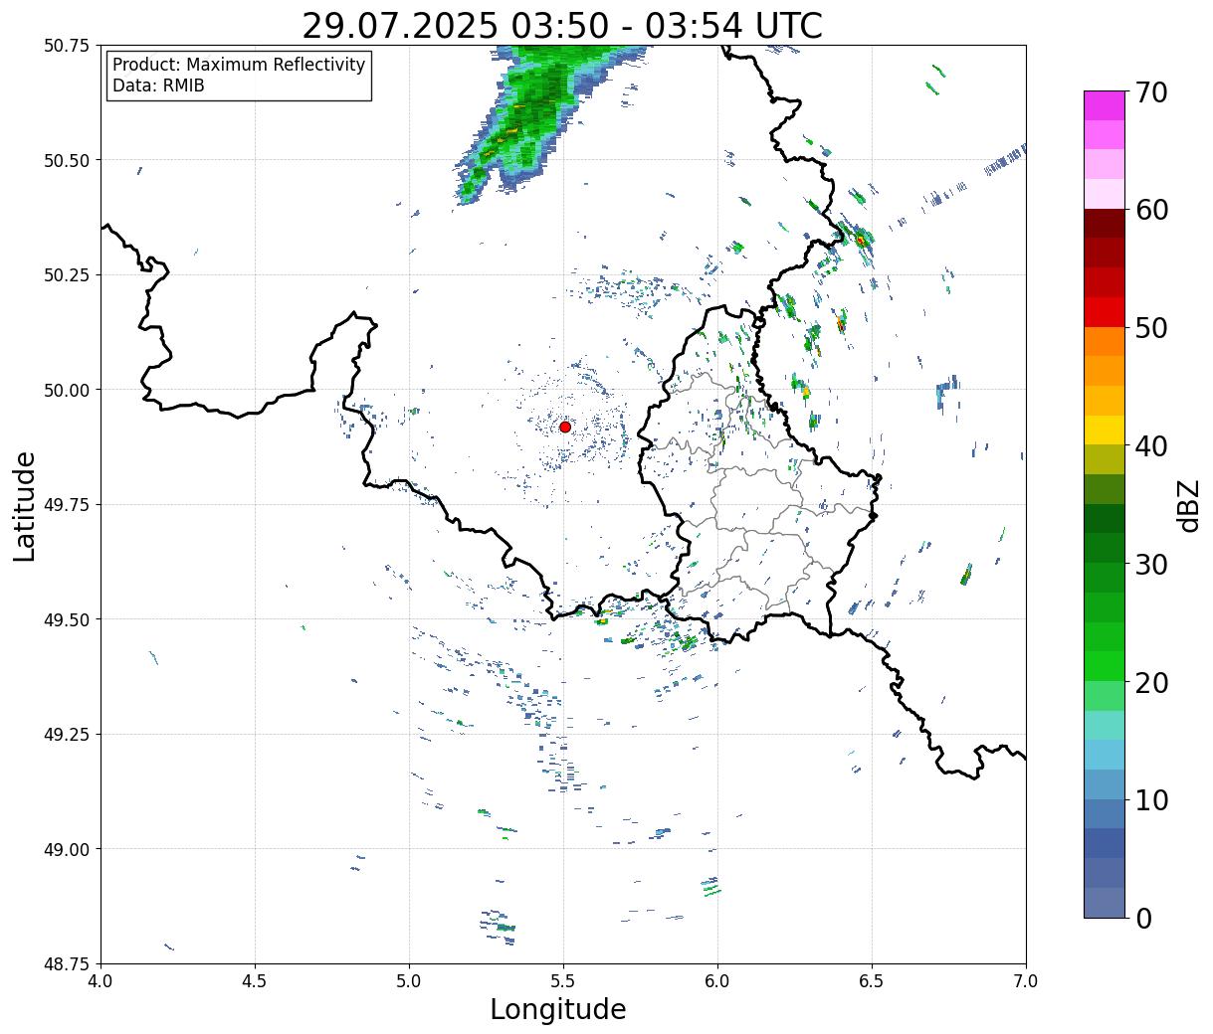The height and width of the screenshot is (1034, 1213).
Task: Click the colorbar tick label 20
Action: click(x=1151, y=682)
